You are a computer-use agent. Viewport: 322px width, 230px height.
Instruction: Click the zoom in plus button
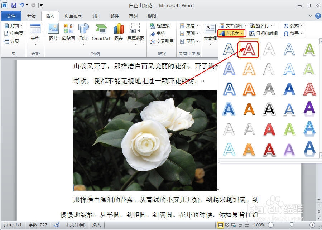pos(312,225)
